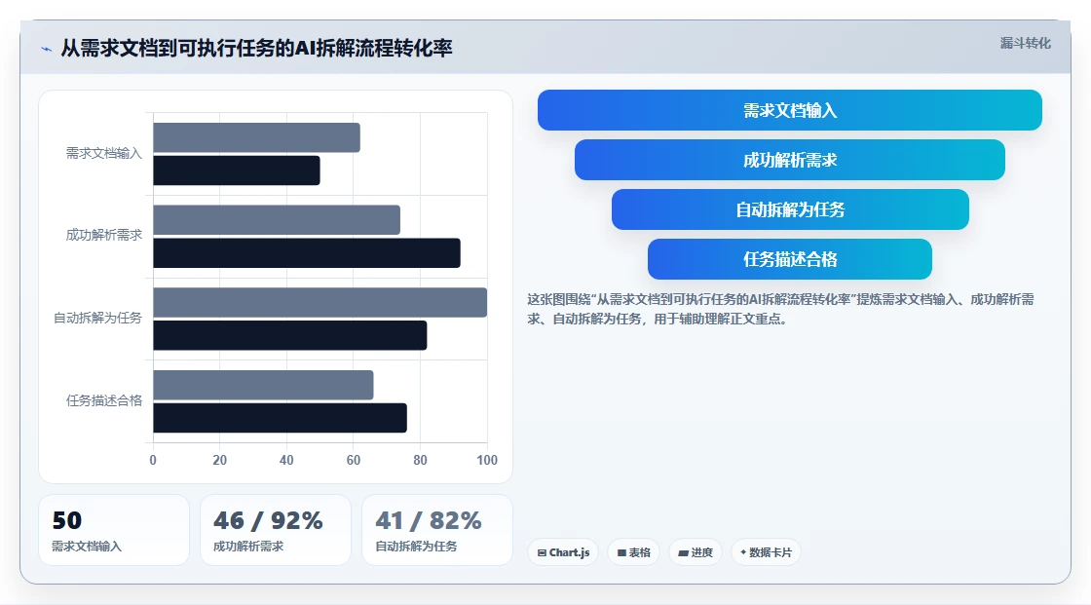Click the dark bar for 需求文档输入

click(x=237, y=170)
